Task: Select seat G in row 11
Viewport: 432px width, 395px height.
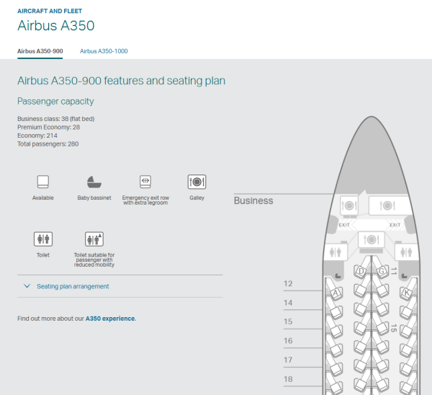Action: point(380,272)
